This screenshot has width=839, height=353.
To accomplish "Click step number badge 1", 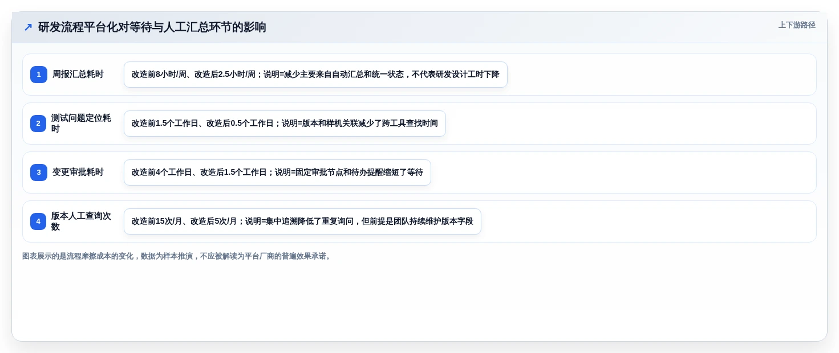I will (x=39, y=75).
